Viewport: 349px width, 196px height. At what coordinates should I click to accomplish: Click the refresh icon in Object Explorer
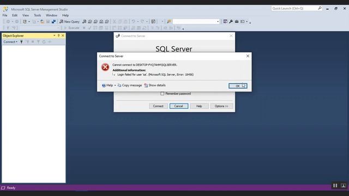[x=44, y=42]
